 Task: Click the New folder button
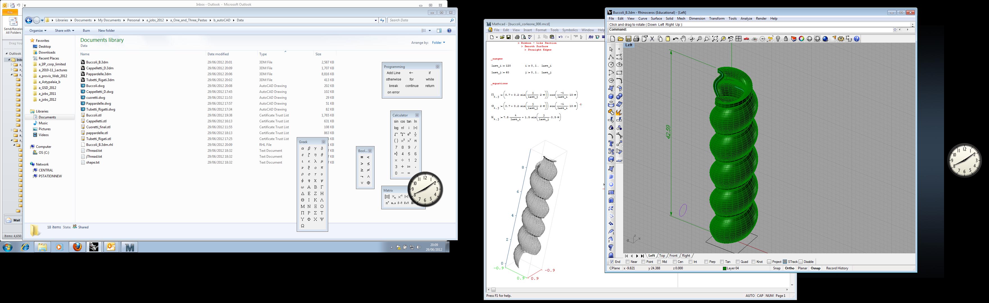coord(106,30)
